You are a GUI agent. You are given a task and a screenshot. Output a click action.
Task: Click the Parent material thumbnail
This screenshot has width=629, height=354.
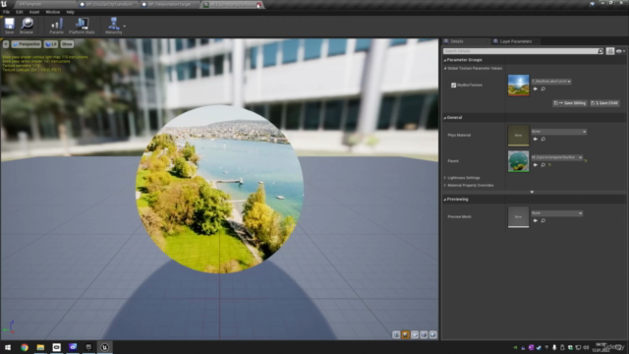[518, 161]
